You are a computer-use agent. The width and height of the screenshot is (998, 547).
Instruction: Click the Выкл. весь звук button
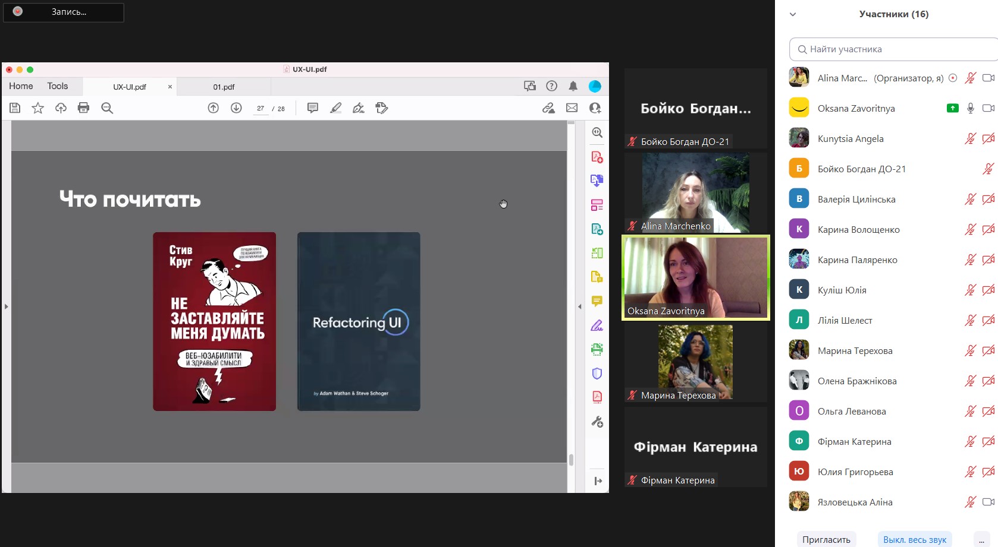click(915, 539)
